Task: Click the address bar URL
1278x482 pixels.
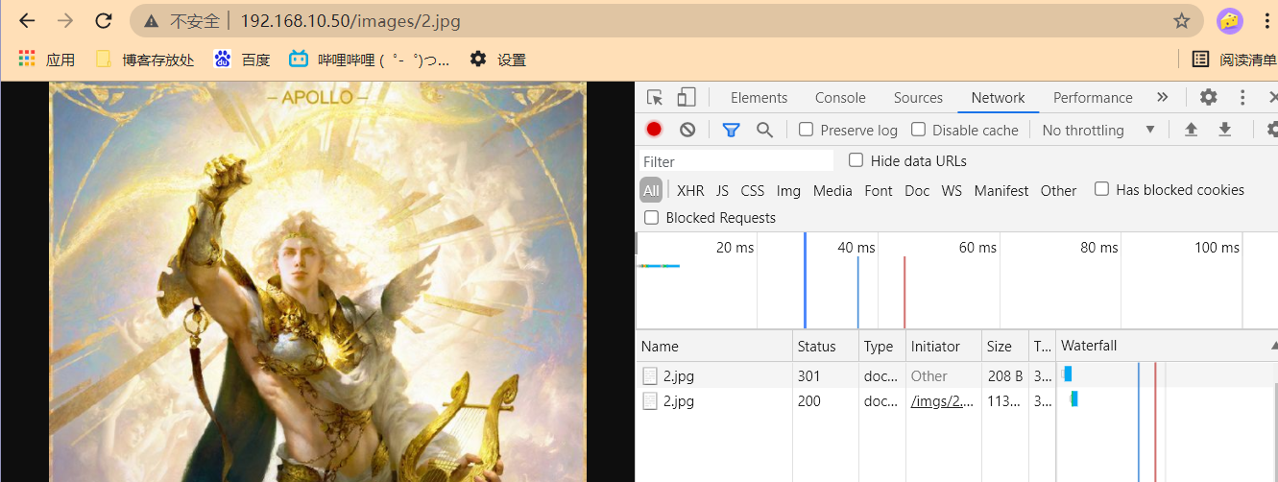Action: coord(350,21)
